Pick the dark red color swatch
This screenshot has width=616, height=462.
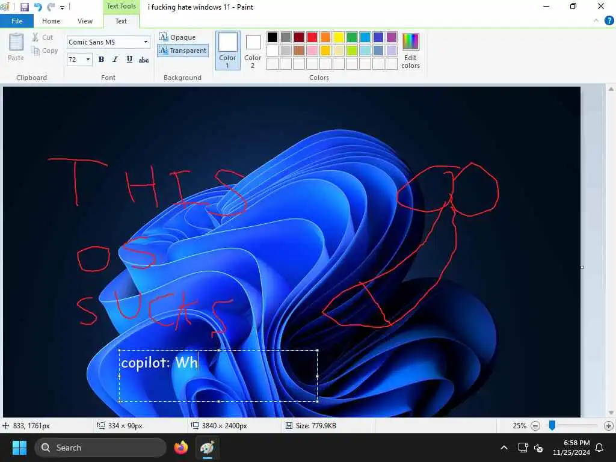click(299, 37)
